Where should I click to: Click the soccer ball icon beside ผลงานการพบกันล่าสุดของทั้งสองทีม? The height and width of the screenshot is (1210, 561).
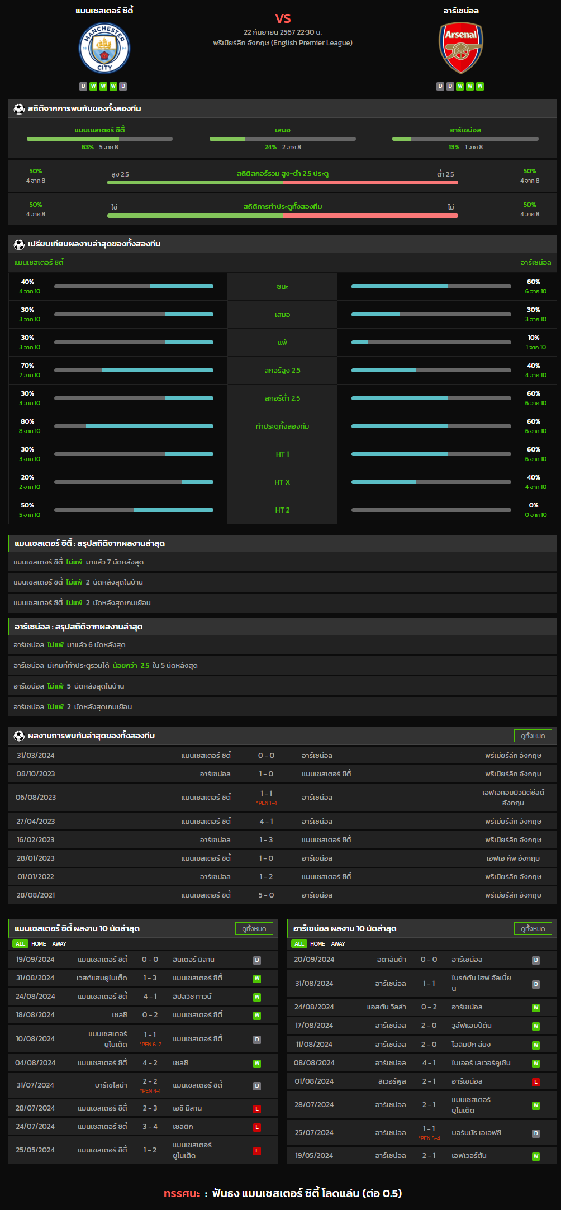tap(19, 736)
